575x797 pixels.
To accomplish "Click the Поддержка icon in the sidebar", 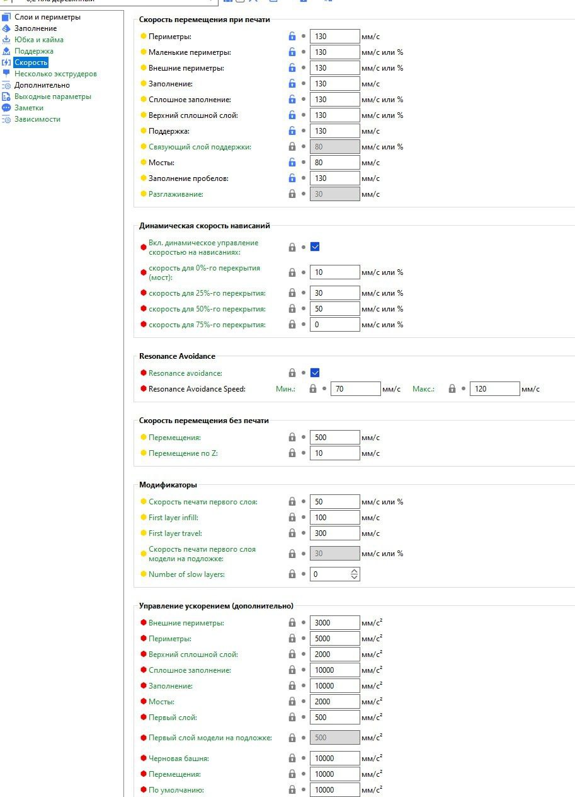I will click(x=6, y=51).
